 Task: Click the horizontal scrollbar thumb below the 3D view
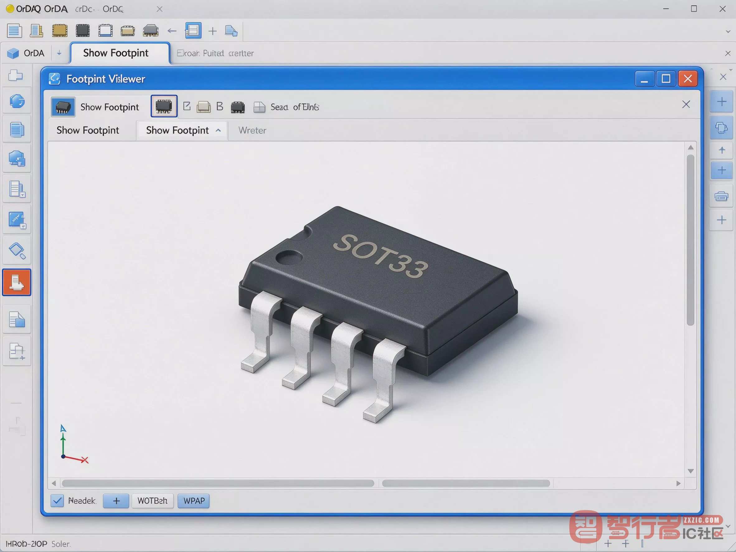pos(218,483)
